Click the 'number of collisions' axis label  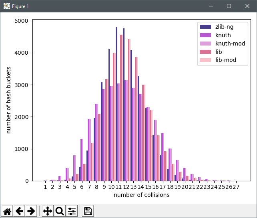(142, 195)
